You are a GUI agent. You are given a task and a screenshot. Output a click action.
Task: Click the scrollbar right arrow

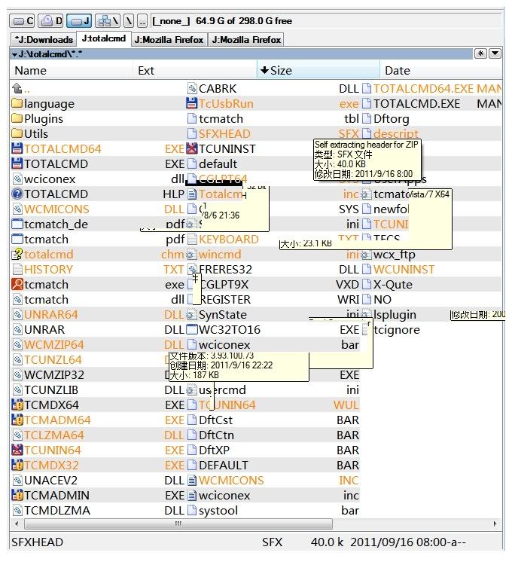click(x=495, y=524)
